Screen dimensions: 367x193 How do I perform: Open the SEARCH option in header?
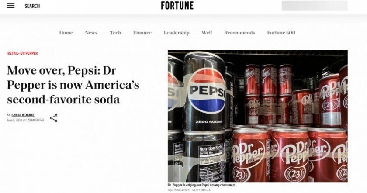(32, 6)
